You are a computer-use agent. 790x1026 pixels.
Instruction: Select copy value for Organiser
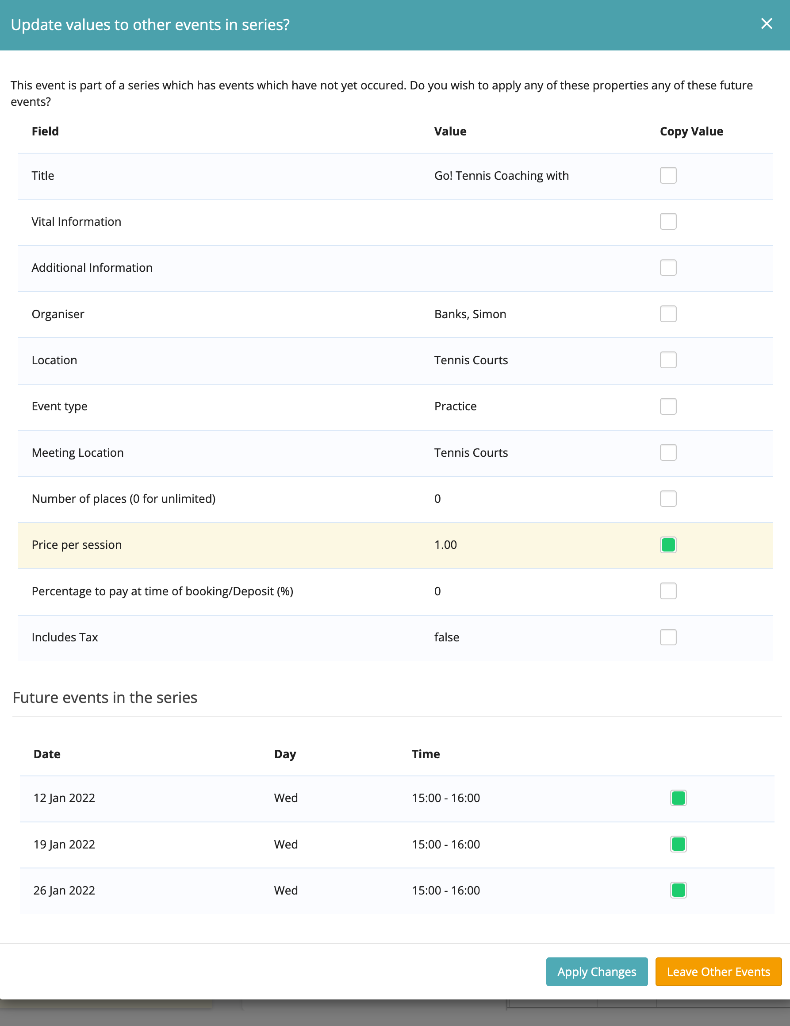click(x=667, y=314)
